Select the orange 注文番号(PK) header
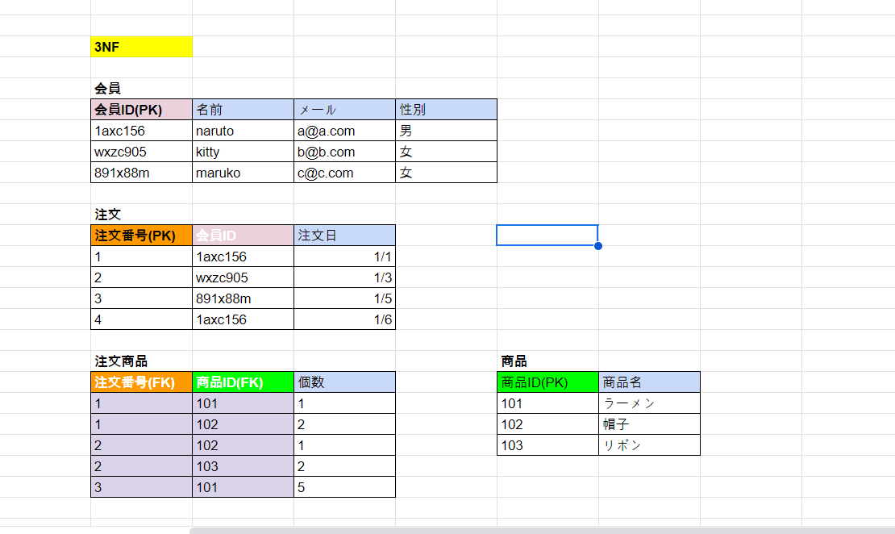The image size is (895, 534). [x=142, y=236]
